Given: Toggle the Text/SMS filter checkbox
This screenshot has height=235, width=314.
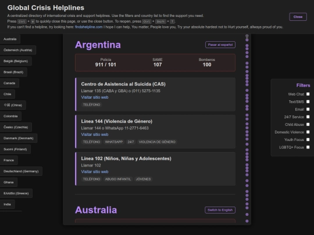Looking at the screenshot, I should tap(308, 102).
